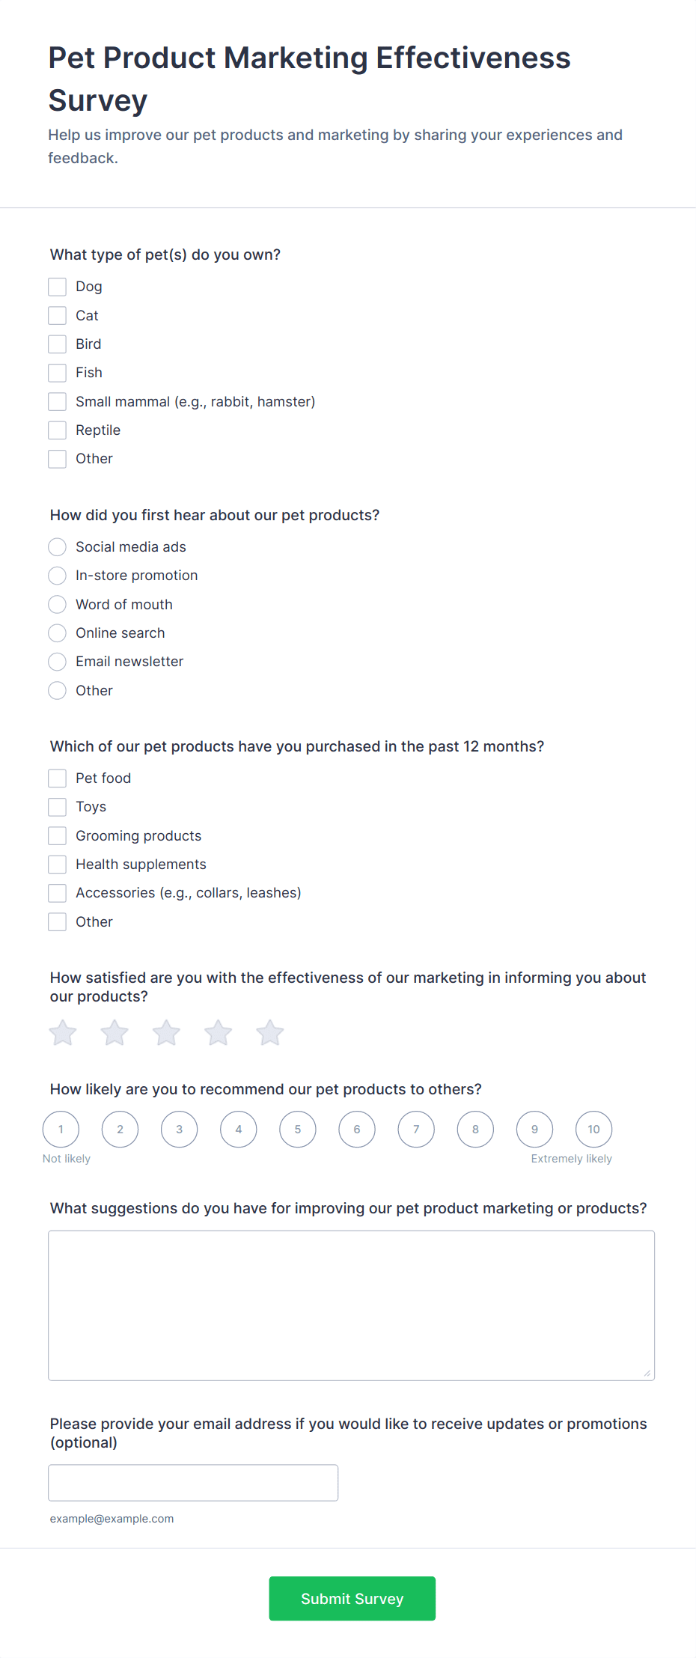The width and height of the screenshot is (696, 1658).
Task: Choose recommendation score 5
Action: coord(298,1130)
